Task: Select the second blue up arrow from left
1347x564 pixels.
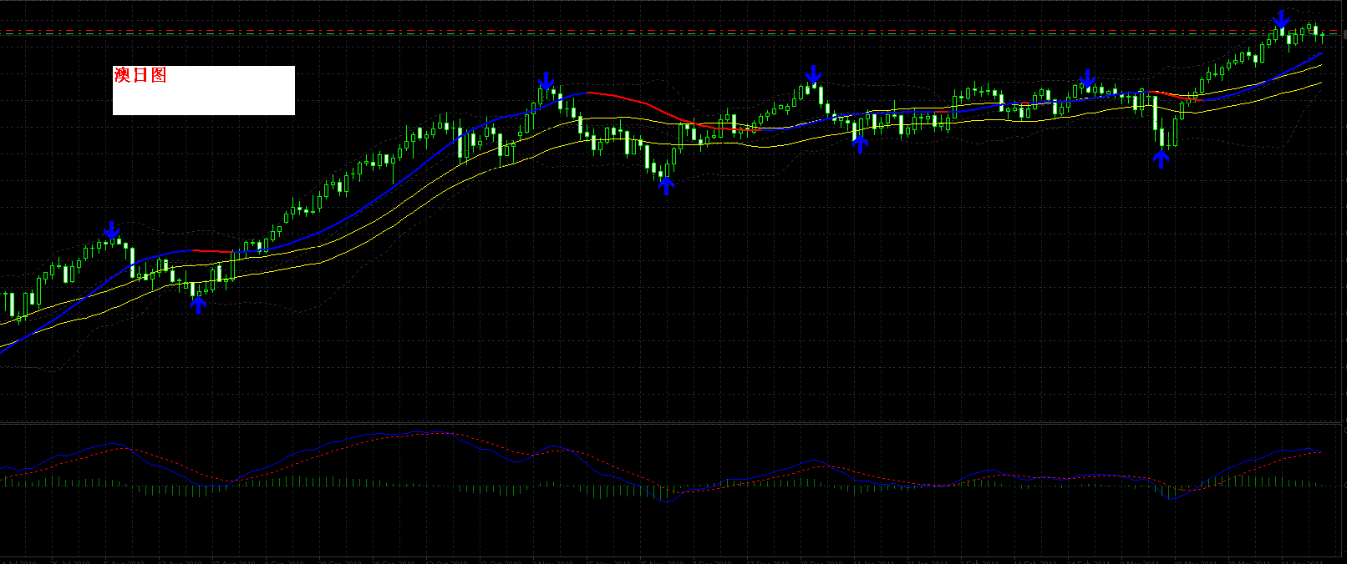Action: [x=666, y=184]
